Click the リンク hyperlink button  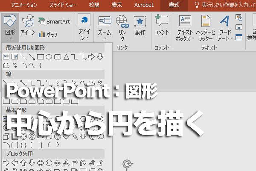pos(122,28)
